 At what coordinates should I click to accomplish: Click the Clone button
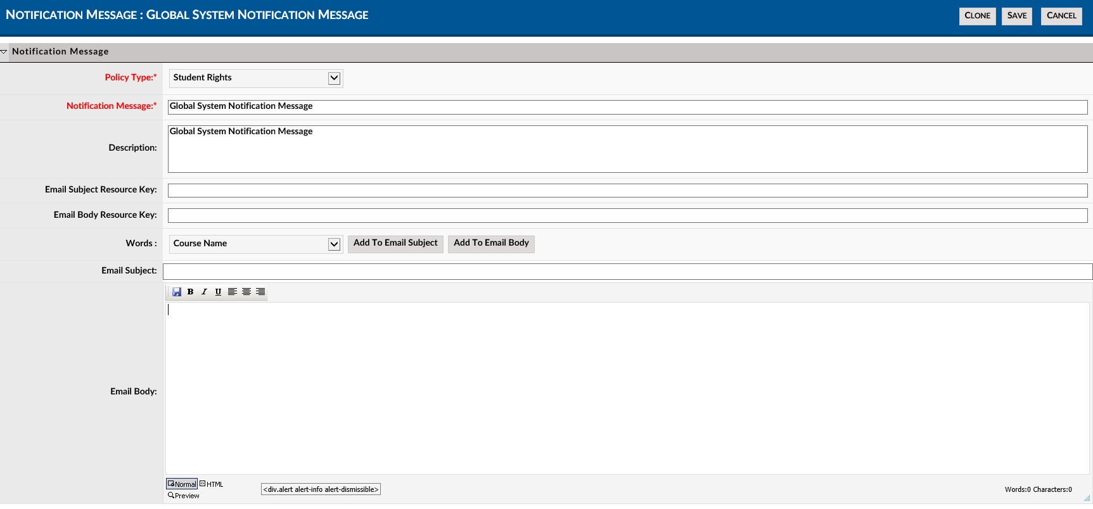point(977,16)
